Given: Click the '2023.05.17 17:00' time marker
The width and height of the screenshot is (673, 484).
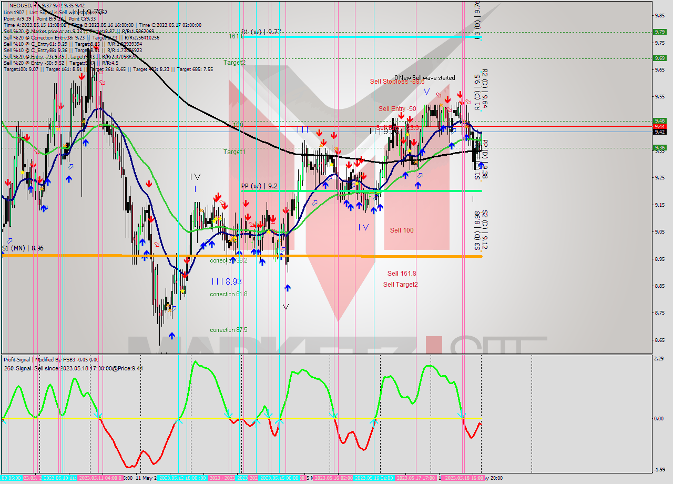Looking at the screenshot, I should [415, 478].
